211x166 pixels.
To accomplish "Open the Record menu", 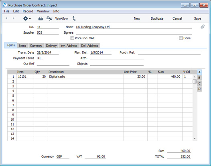I will 28,11.
